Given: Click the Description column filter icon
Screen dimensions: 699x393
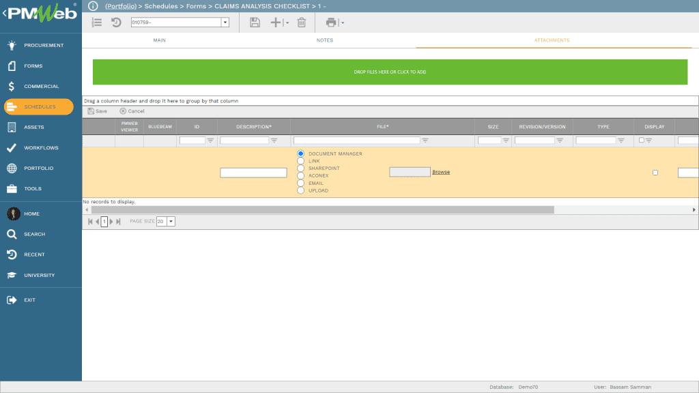Looking at the screenshot, I should coord(274,141).
